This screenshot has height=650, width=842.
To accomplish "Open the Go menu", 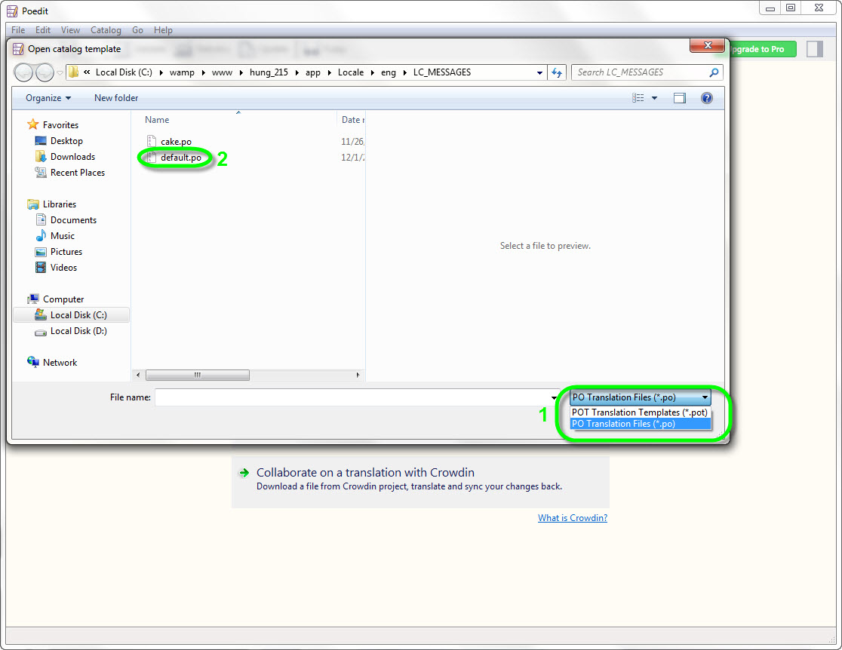I will [137, 30].
